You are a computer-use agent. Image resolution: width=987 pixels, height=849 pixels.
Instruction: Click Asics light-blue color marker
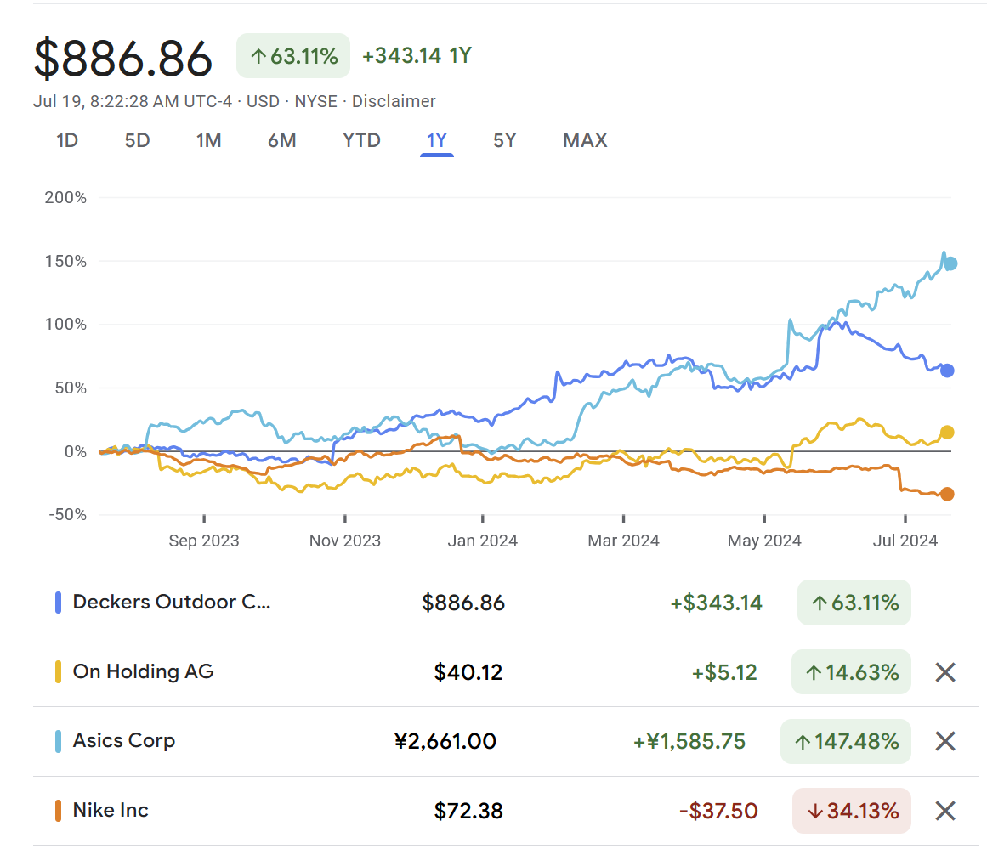[58, 741]
